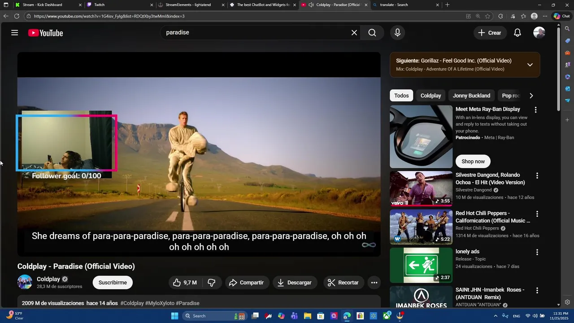574x323 pixels.
Task: Open options for Meet Meta Ray-Ban Display ad
Action: pos(535,110)
